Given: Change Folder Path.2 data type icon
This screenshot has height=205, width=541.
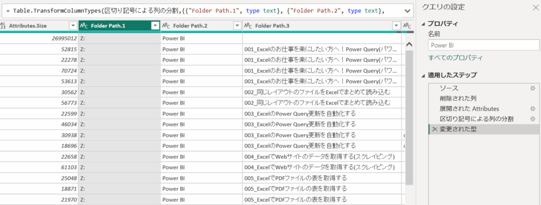Looking at the screenshot, I should click(x=166, y=26).
